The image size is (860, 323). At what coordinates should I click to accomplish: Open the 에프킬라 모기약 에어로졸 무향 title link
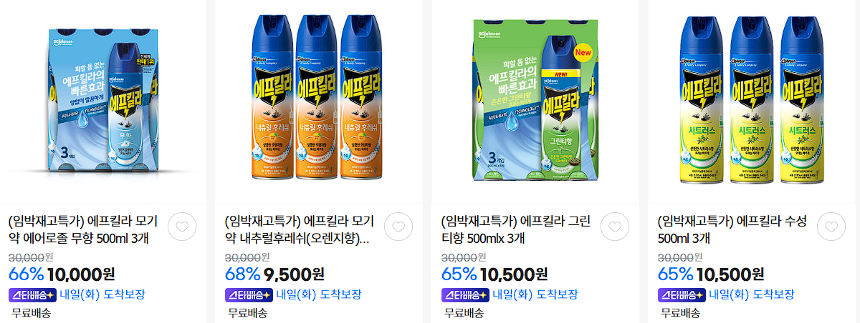(x=83, y=229)
